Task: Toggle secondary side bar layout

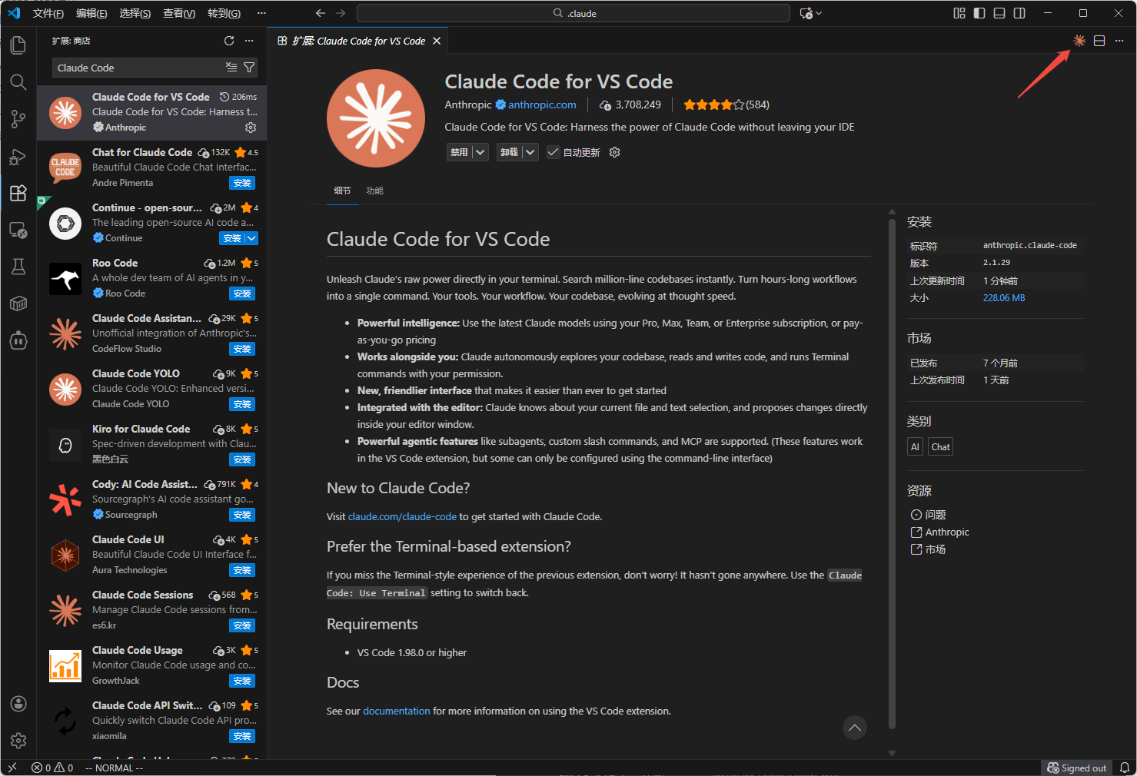Action: 1019,13
